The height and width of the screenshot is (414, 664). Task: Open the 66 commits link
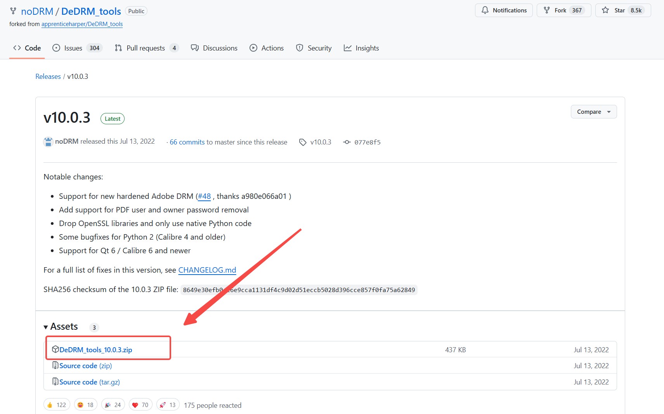pyautogui.click(x=187, y=142)
